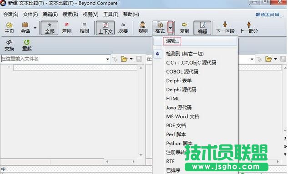Toggle the 次要 minor differences button

[123, 28]
